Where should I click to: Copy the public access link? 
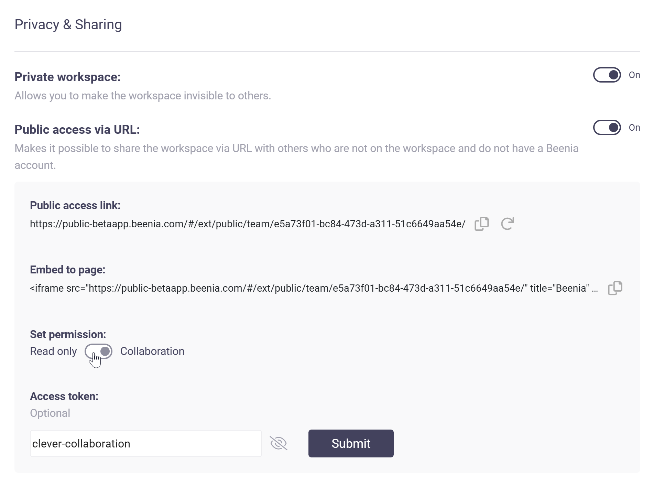[x=481, y=224]
